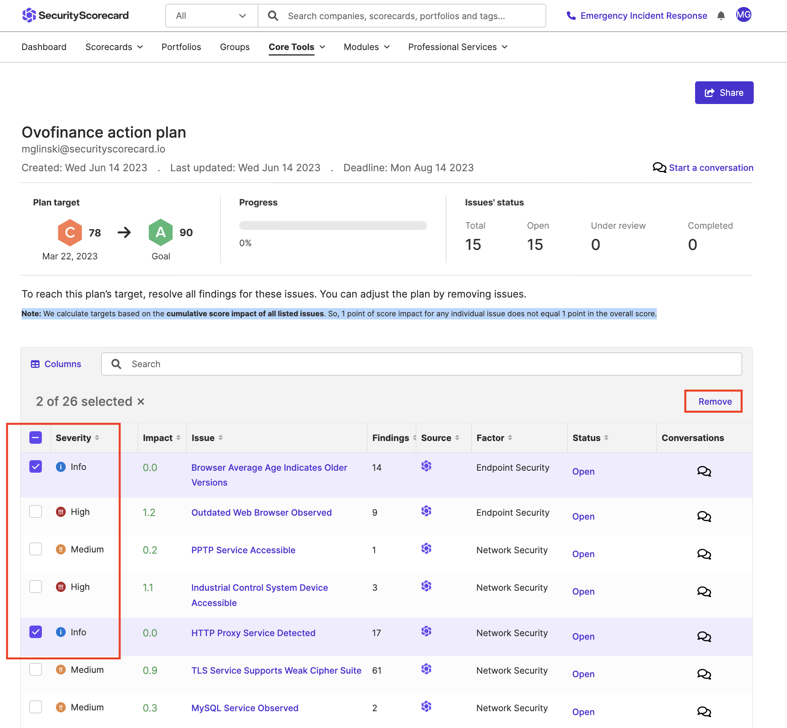The image size is (787, 728).
Task: Click the C grade hexagon badge
Action: pyautogui.click(x=70, y=232)
